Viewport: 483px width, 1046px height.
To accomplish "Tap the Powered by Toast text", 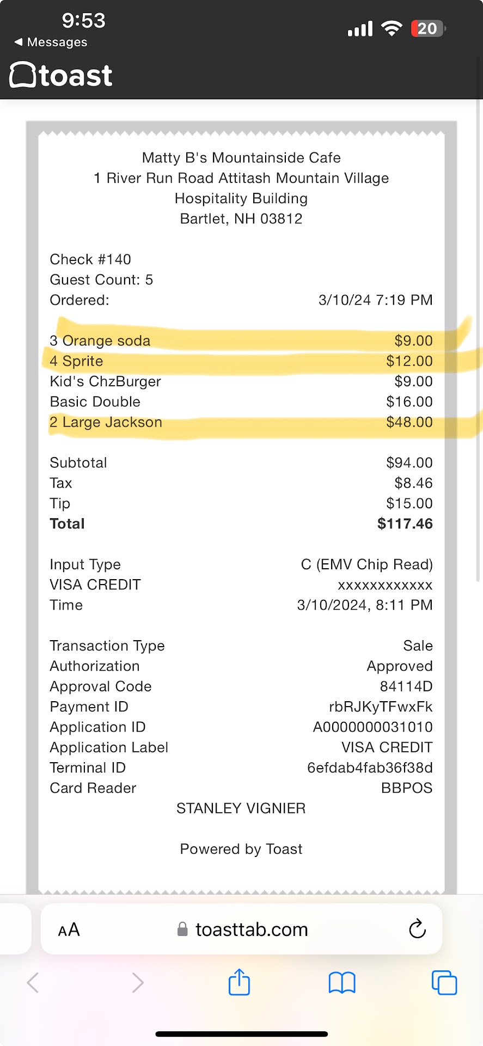I will [x=241, y=849].
